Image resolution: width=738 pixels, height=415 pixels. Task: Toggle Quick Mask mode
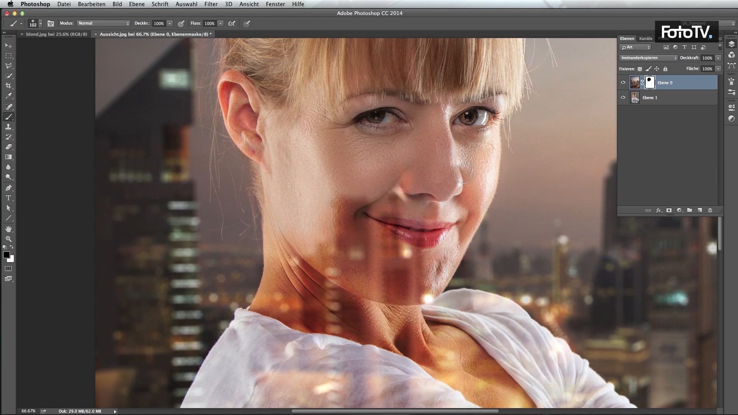[x=8, y=269]
